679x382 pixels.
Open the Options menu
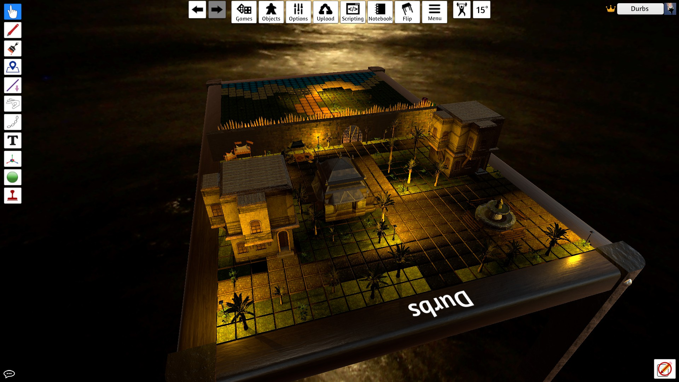pos(298,12)
